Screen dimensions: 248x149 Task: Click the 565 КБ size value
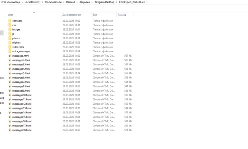tap(128, 117)
